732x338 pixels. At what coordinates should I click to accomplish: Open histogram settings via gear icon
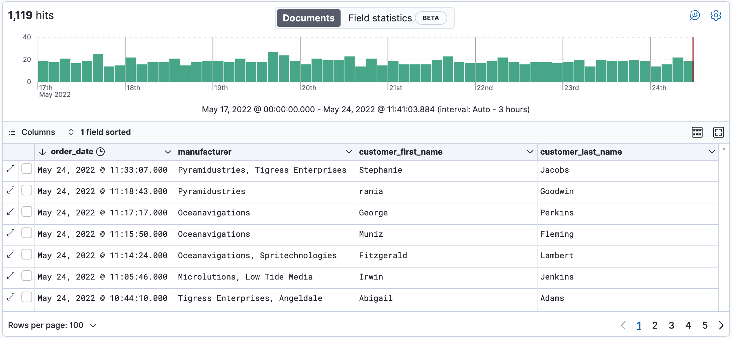point(716,15)
